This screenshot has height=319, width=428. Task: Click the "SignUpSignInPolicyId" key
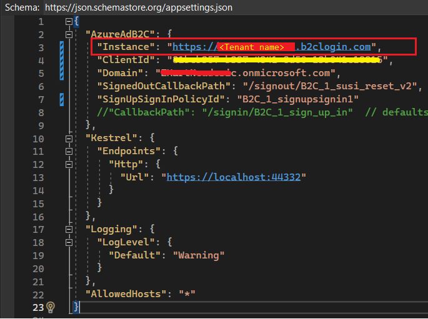point(161,99)
